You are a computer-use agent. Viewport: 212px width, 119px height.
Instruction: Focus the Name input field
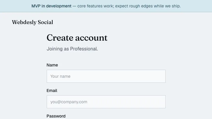(106, 76)
